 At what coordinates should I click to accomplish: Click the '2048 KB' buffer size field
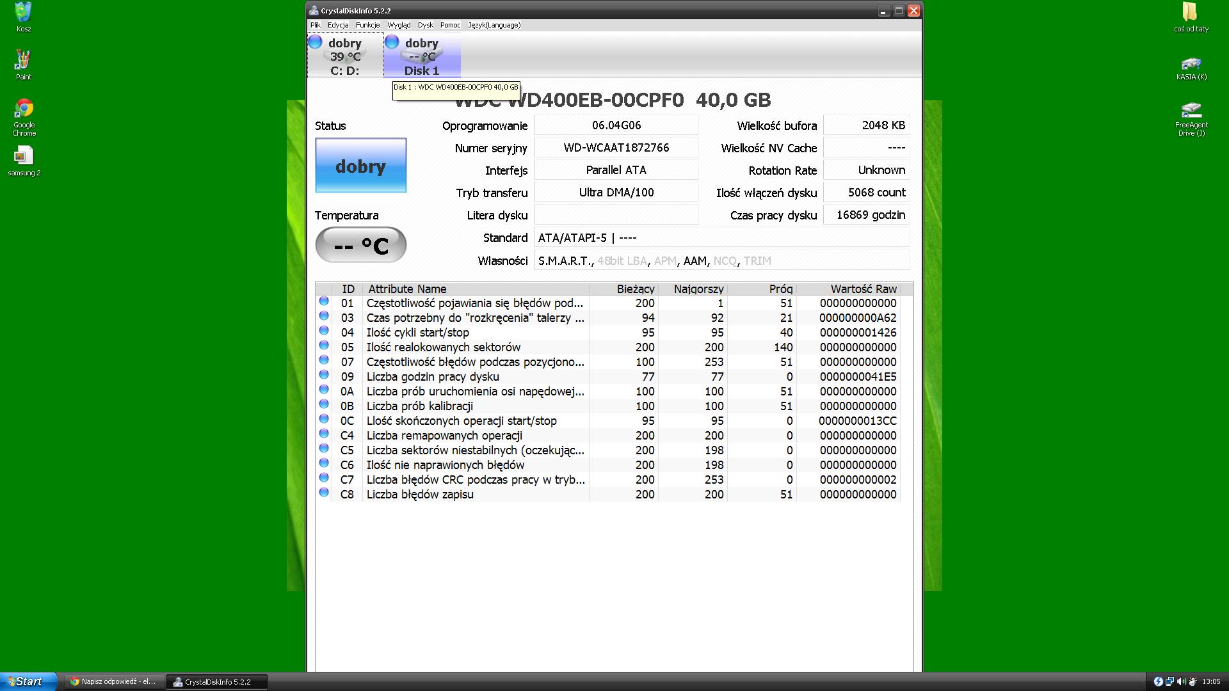coord(867,125)
